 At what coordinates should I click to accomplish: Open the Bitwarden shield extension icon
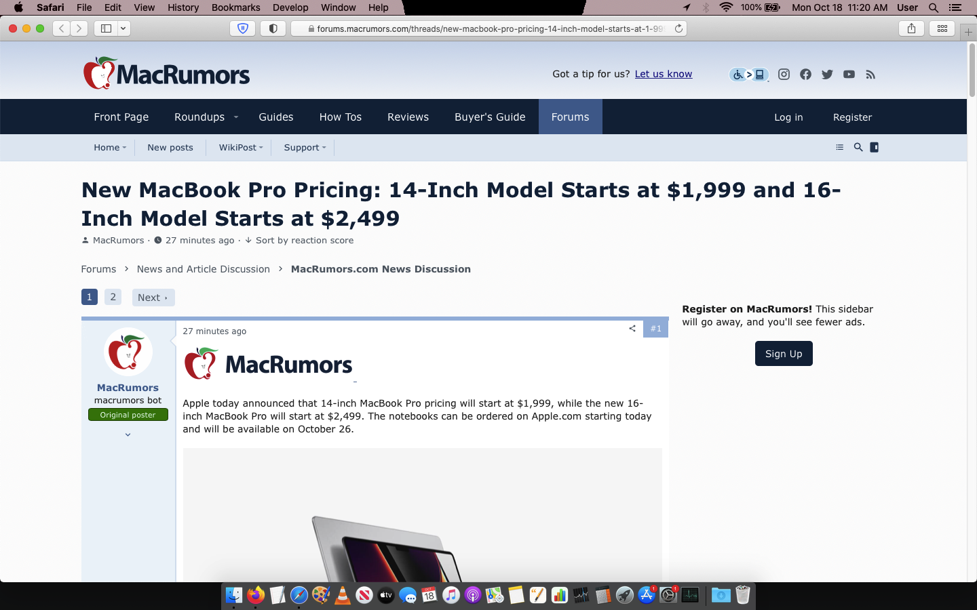(242, 28)
